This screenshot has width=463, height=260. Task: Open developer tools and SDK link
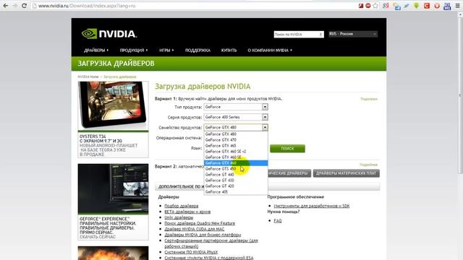pos(312,206)
